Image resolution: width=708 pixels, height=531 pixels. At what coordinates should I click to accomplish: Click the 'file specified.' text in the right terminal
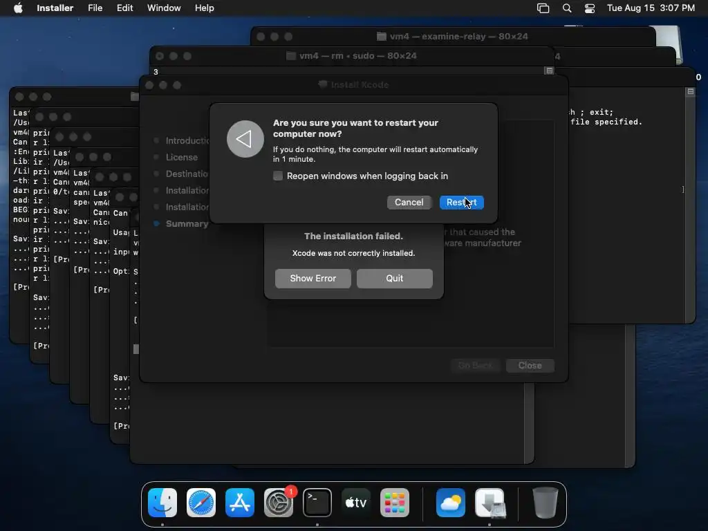click(606, 122)
